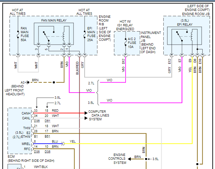This screenshot has width=215, height=169.
Task: Click the A3 connector label near left headlight
Action: [23, 82]
